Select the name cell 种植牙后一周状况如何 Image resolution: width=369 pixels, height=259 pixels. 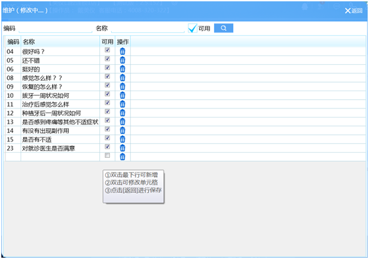coord(60,113)
